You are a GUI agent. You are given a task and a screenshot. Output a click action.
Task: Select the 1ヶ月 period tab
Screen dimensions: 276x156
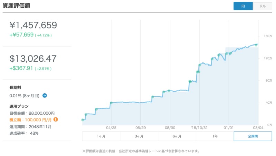tap(101, 136)
